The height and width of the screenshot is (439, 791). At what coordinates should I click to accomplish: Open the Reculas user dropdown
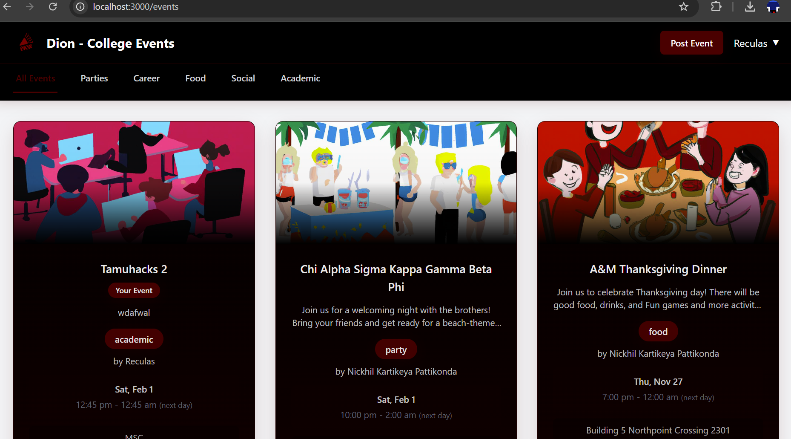[756, 43]
